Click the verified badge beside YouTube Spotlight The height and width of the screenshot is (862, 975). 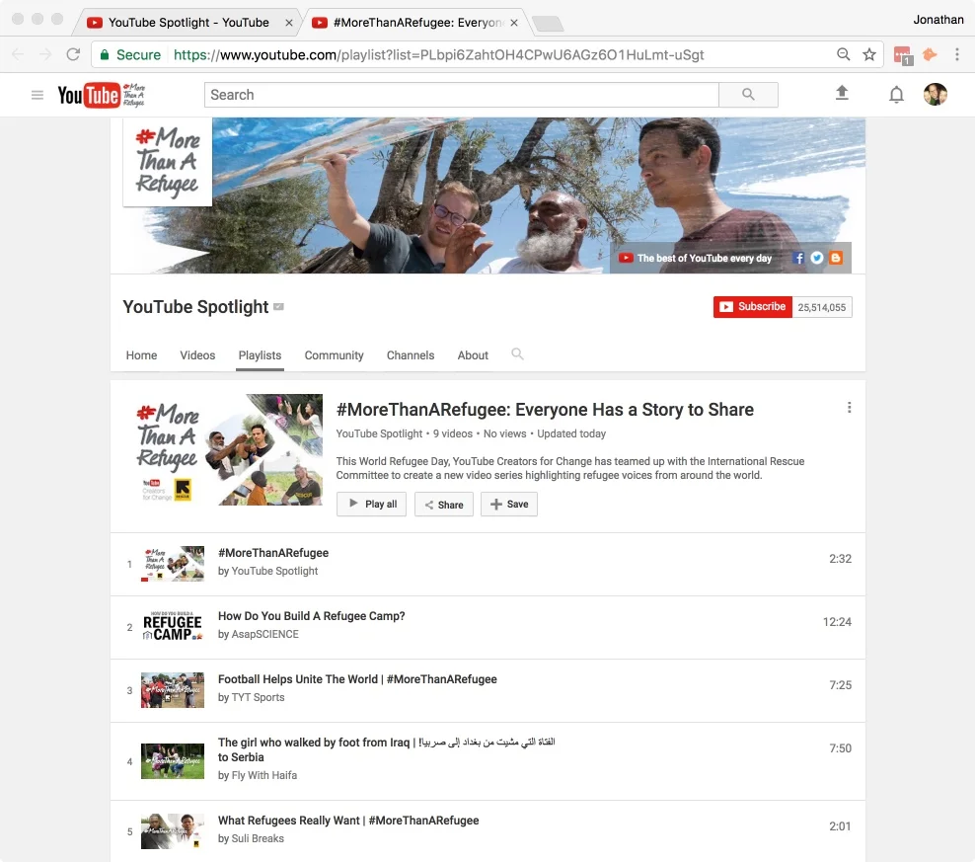point(278,307)
